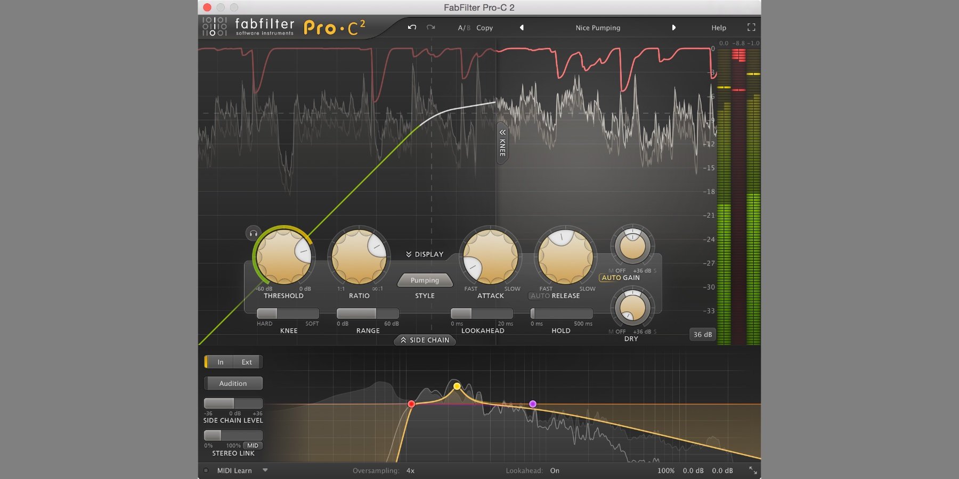Open the Help menu
Viewport: 959px width, 479px height.
(718, 28)
